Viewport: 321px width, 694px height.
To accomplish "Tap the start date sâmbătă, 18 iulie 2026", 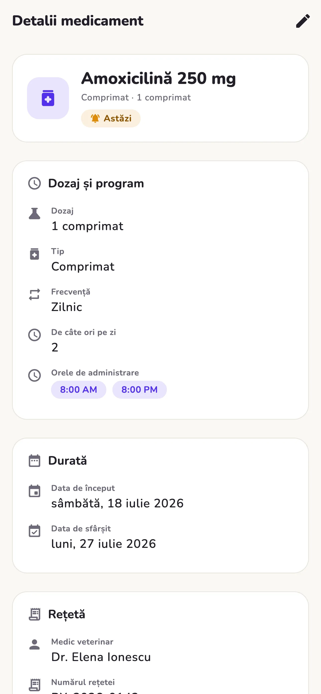I will click(x=117, y=503).
